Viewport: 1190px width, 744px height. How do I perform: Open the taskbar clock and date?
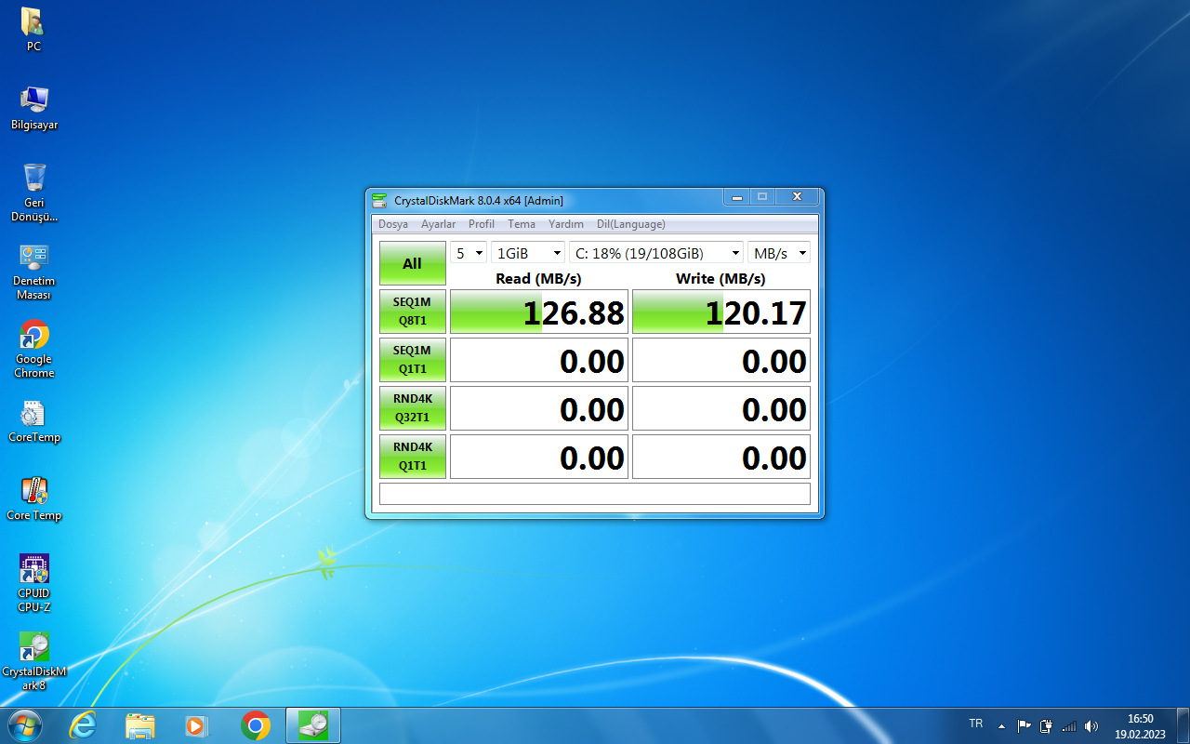1140,725
